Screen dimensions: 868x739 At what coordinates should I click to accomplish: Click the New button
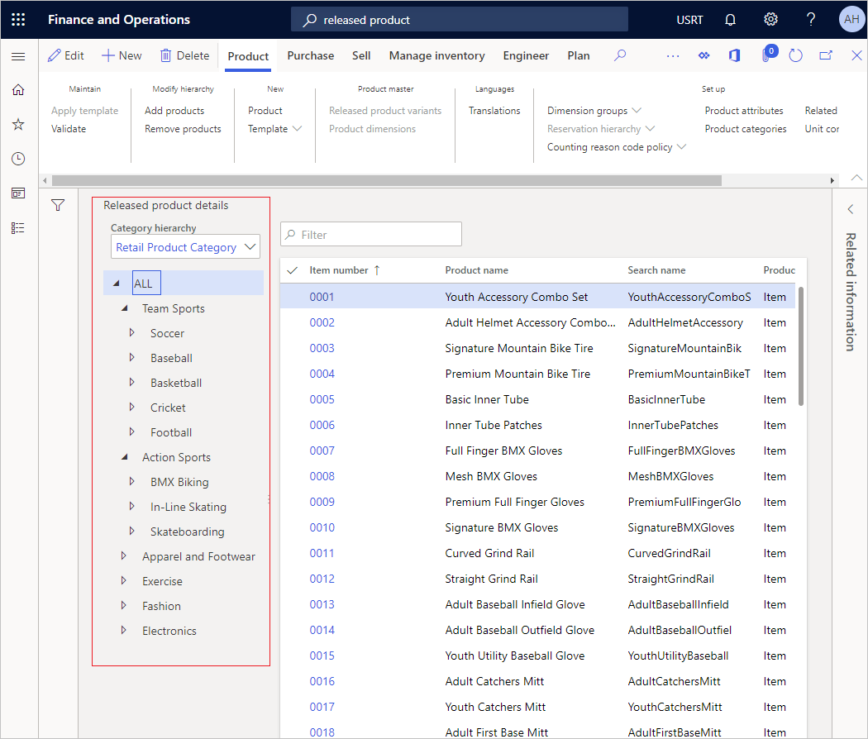pos(121,55)
